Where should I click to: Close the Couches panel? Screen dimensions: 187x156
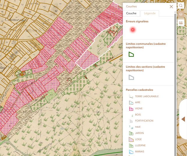171,6
